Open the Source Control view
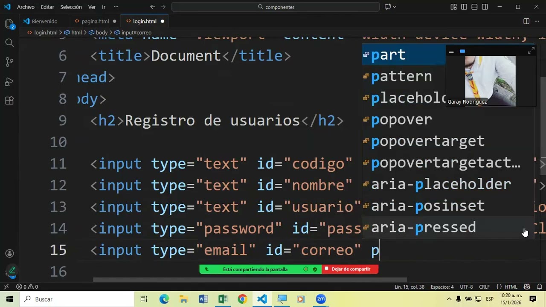This screenshot has width=546, height=307. (9, 62)
